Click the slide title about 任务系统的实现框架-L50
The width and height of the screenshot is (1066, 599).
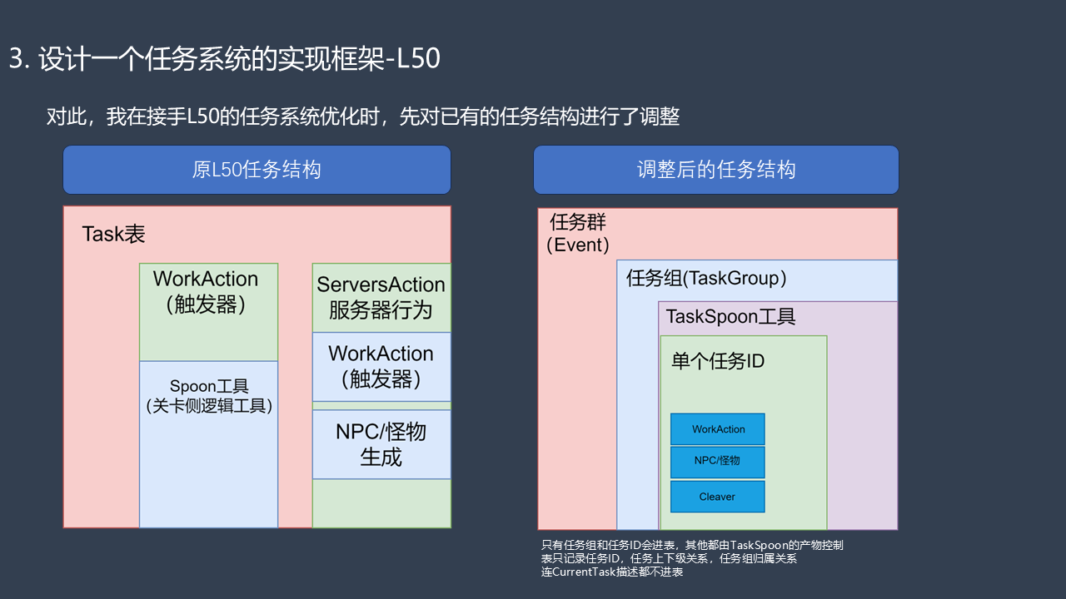pos(225,59)
